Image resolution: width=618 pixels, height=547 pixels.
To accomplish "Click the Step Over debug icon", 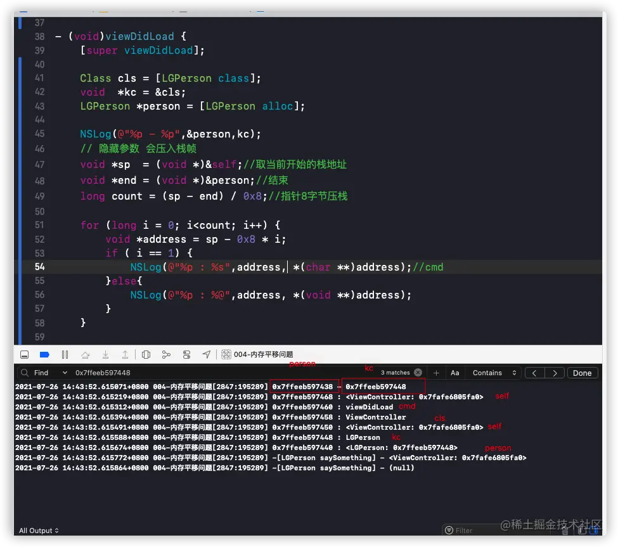I will 85,355.
